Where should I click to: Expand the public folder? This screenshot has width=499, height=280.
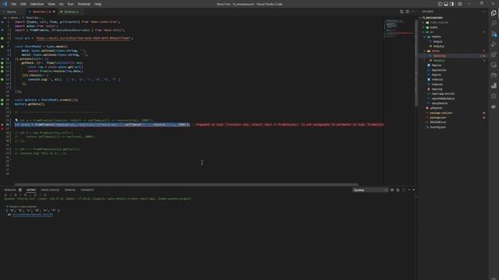click(434, 27)
